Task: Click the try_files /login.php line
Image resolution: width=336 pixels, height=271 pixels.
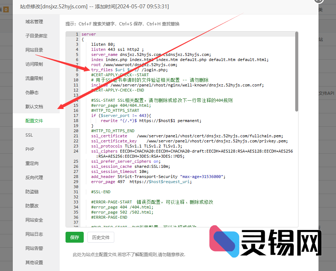Action: [x=130, y=70]
